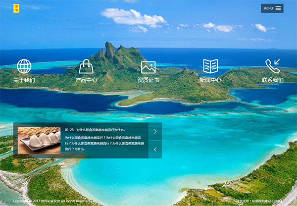
Task: Click the handbag icon for 产品中心
Action: 86,66
